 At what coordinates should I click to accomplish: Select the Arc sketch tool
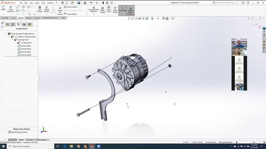(x=23, y=11)
